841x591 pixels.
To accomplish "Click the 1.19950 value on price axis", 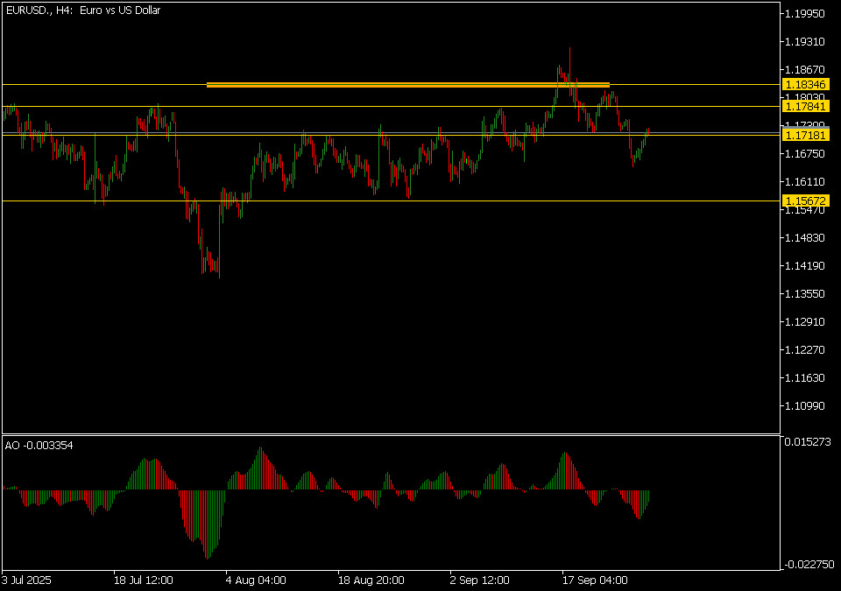I will tap(804, 14).
